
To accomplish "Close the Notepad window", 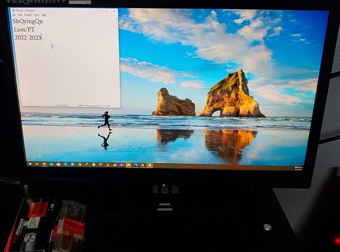I will point(114,11).
